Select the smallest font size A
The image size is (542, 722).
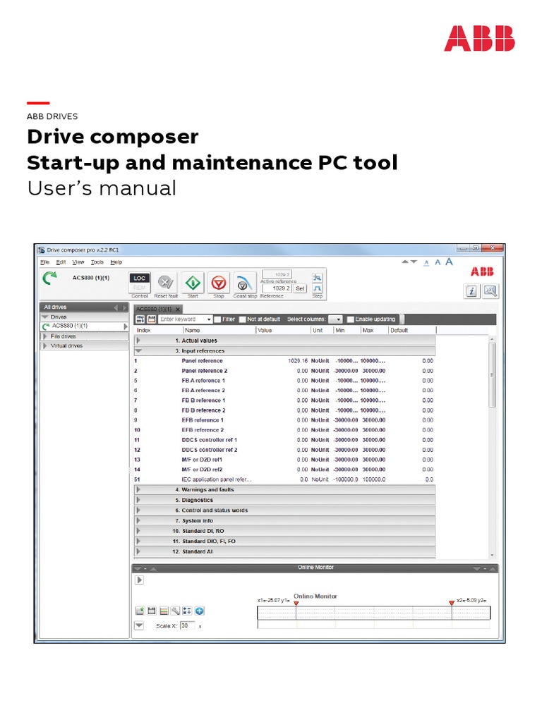point(426,263)
